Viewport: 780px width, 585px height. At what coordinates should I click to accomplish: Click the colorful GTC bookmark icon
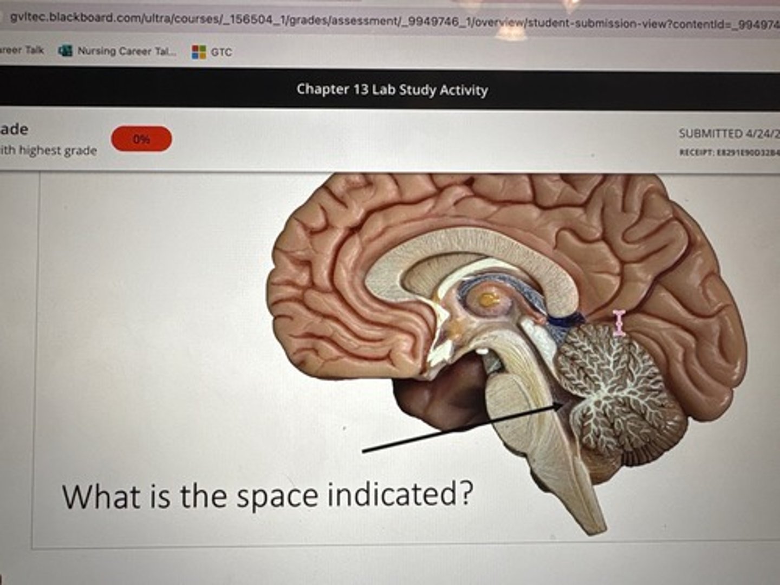(199, 52)
